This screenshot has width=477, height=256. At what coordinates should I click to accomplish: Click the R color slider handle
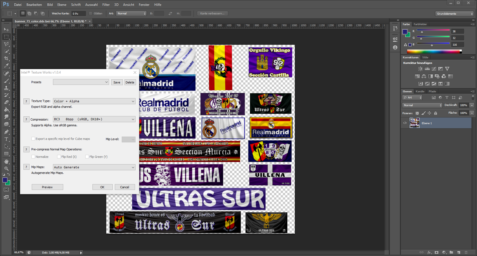point(422,32)
